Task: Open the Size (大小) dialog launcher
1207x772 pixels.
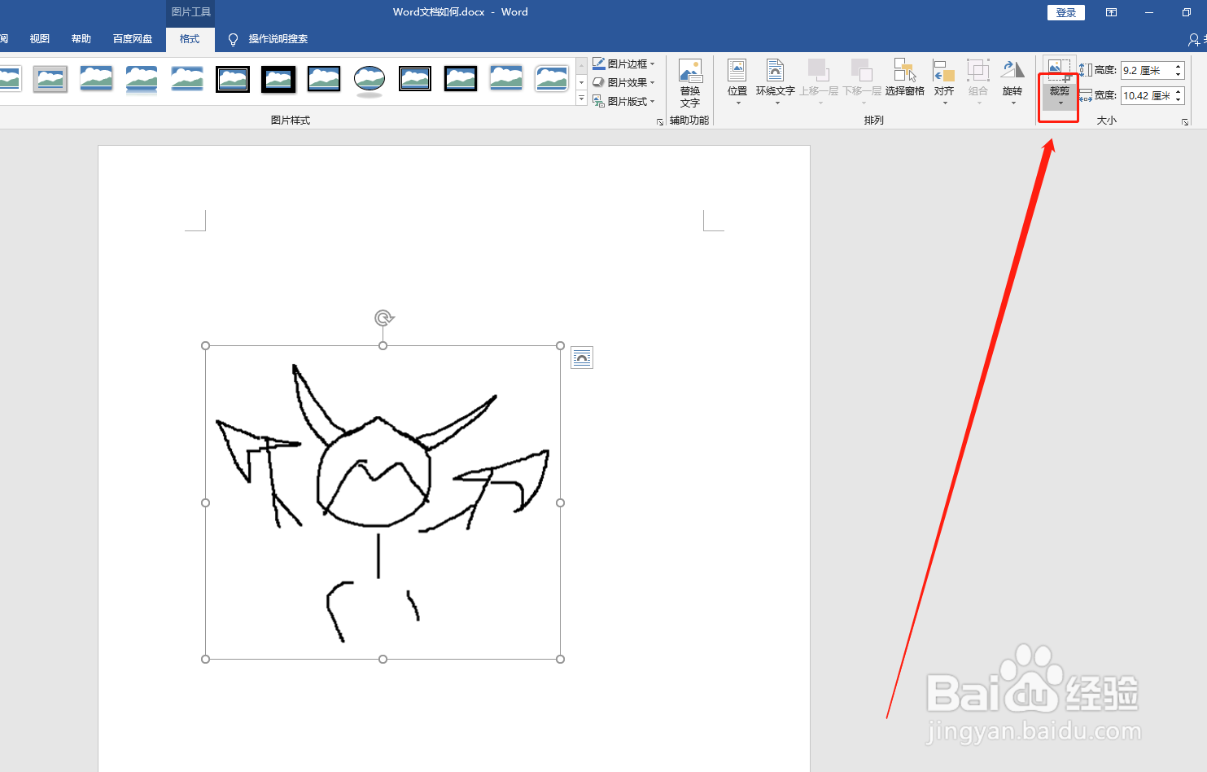Action: 1185,121
